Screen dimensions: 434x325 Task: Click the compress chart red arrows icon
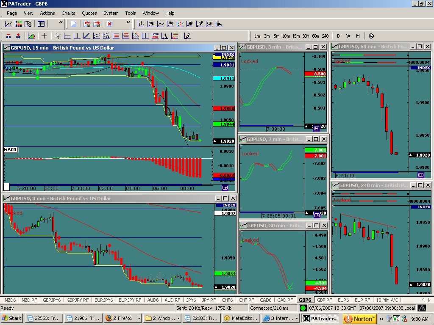point(8,36)
